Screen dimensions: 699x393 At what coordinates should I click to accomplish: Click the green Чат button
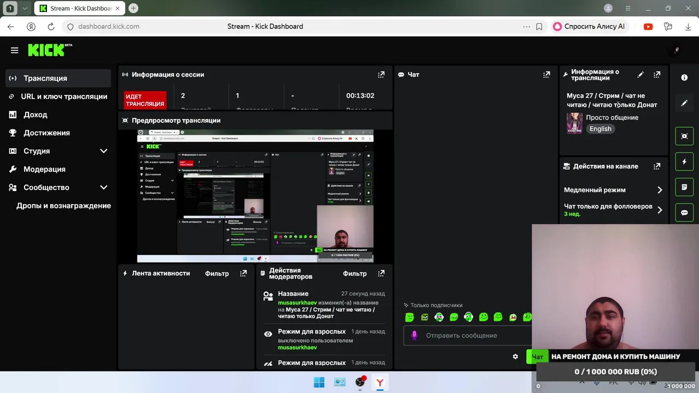pyautogui.click(x=537, y=357)
